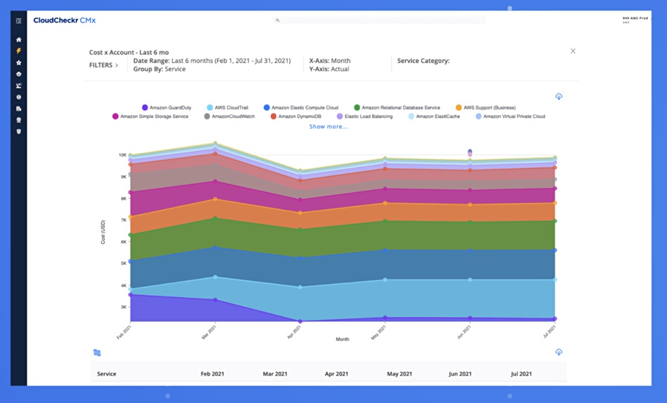
Task: Toggle Amazon Simple Storage Service legend
Action: pos(150,116)
